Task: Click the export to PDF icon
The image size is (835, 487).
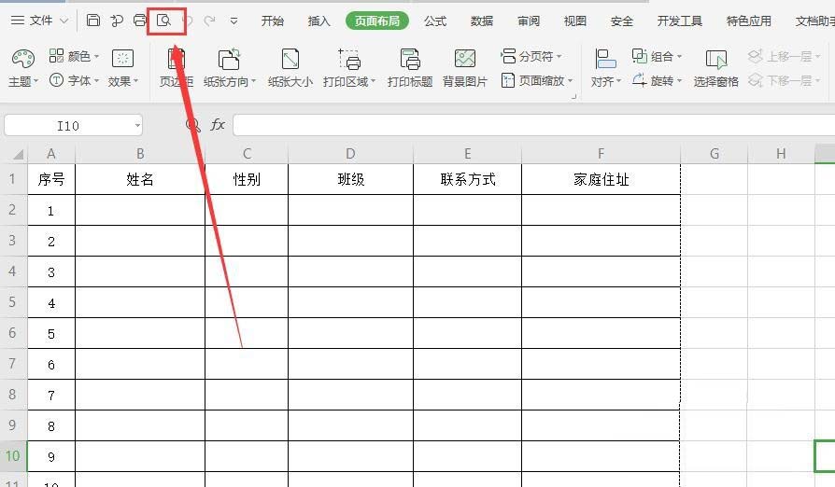Action: coord(117,21)
